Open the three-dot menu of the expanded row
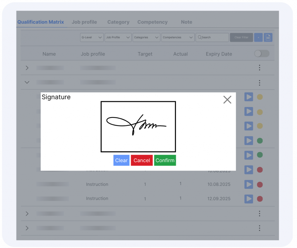The height and width of the screenshot is (248, 297). [259, 83]
